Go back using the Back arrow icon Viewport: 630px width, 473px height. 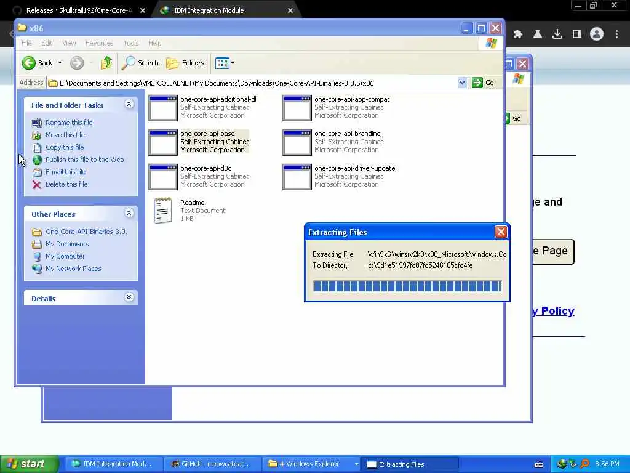point(29,63)
